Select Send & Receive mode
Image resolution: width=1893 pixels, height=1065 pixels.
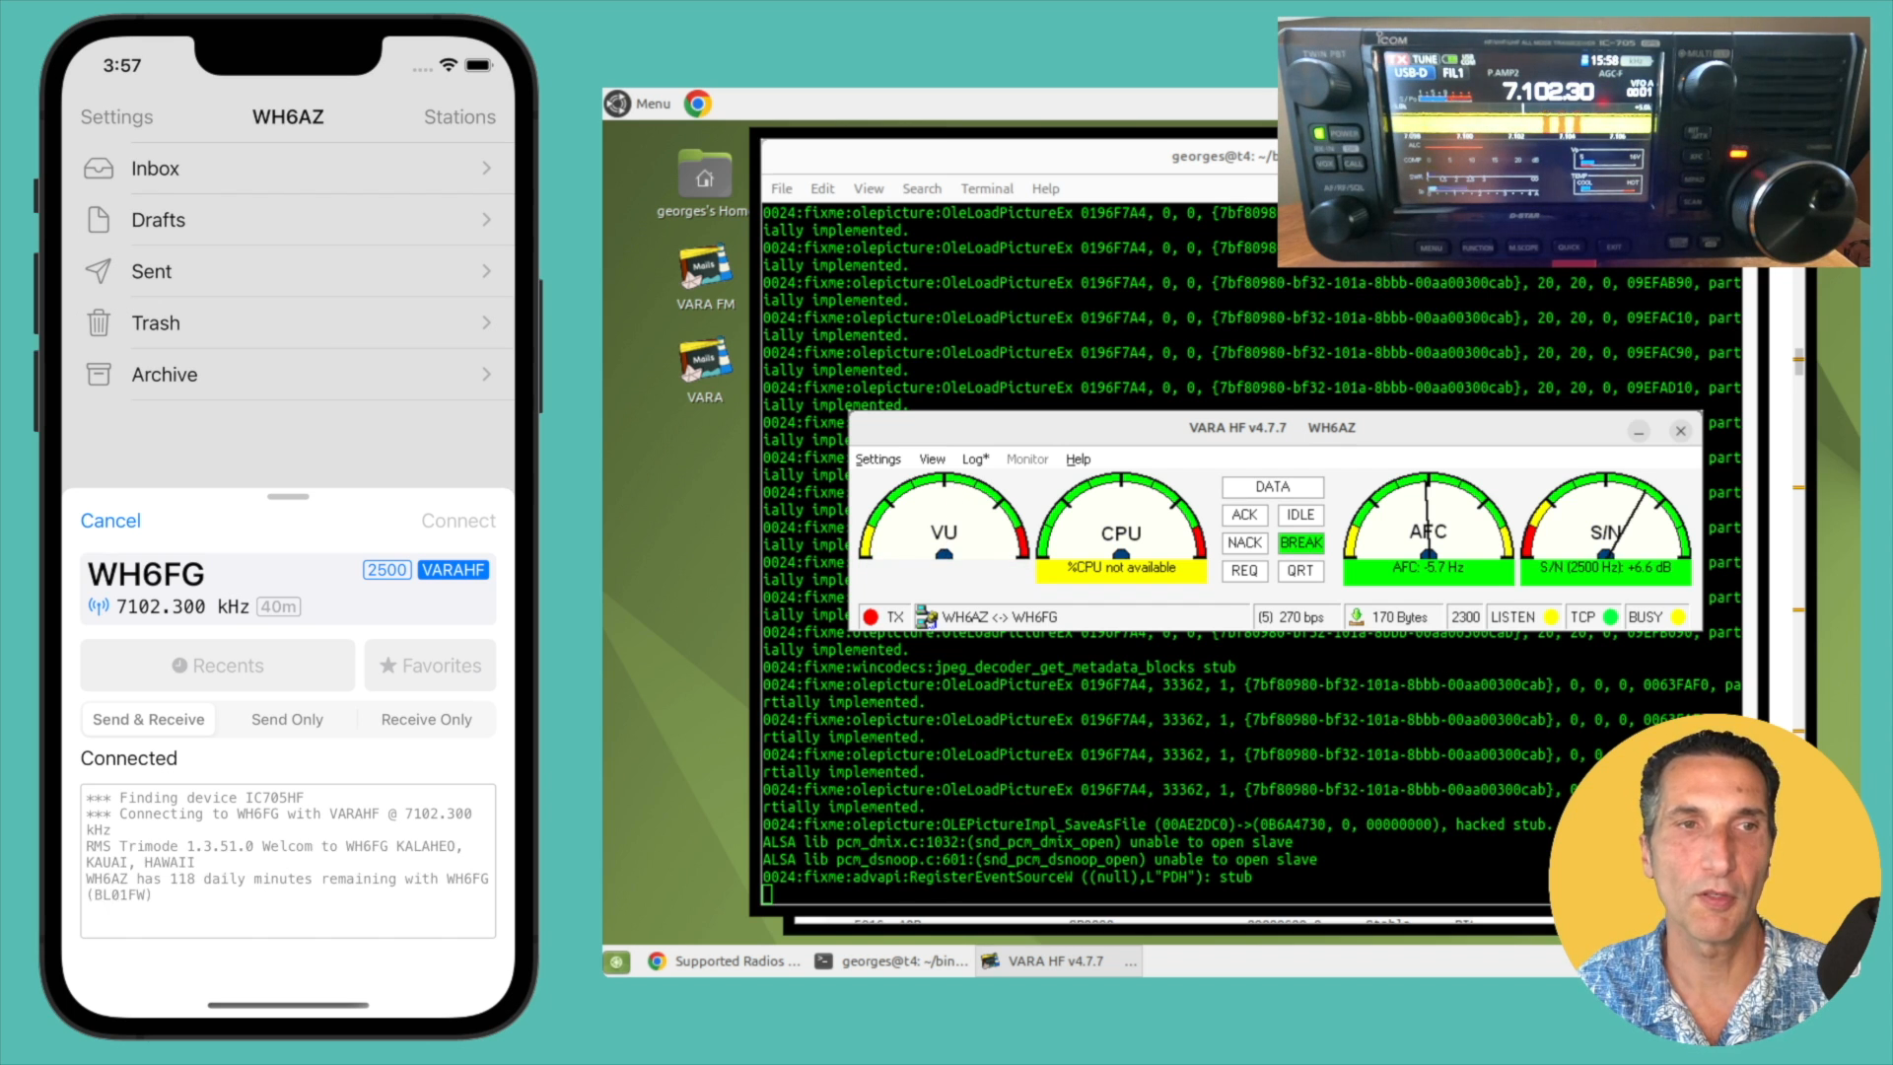coord(149,720)
